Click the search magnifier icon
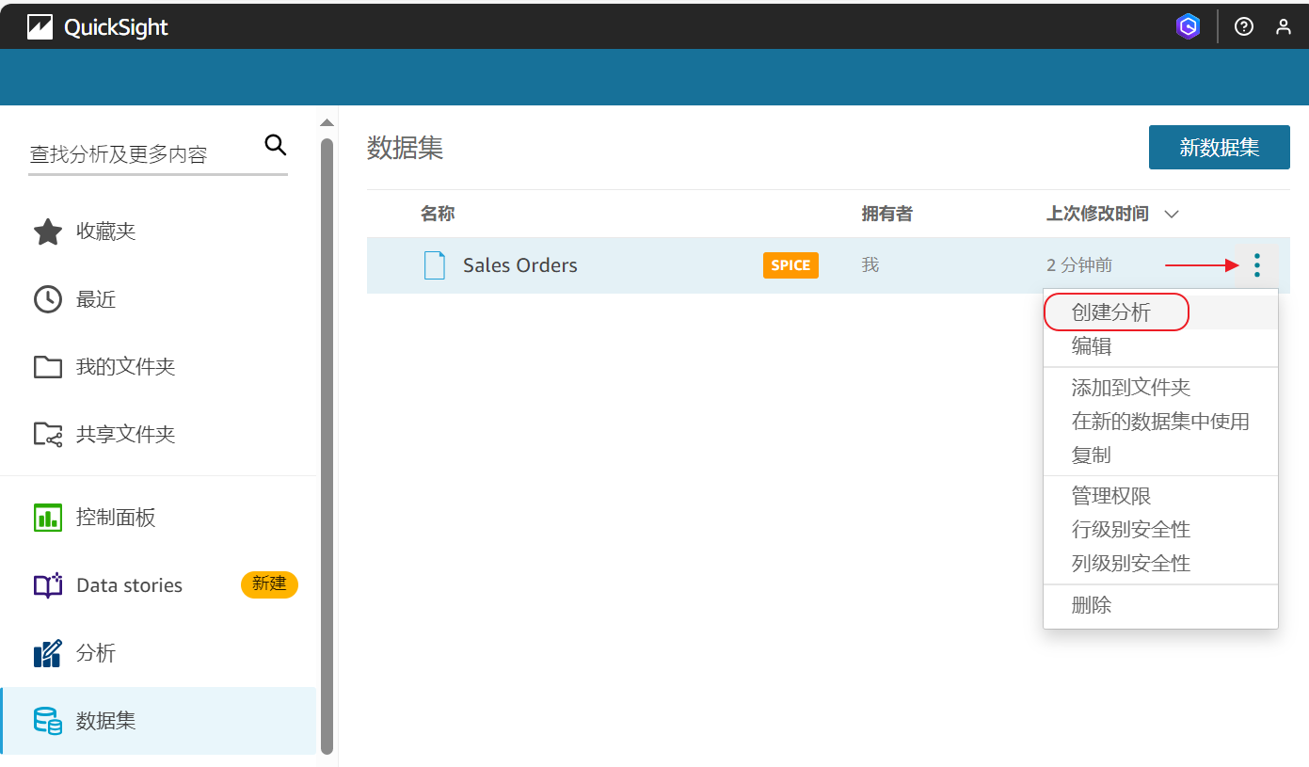1309x767 pixels. point(275,145)
